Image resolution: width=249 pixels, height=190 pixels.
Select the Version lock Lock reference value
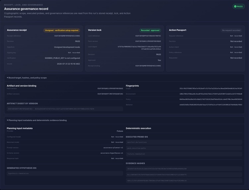[x=148, y=36]
